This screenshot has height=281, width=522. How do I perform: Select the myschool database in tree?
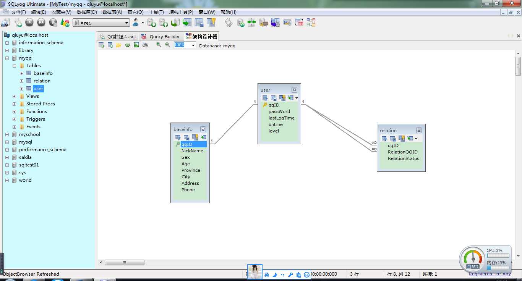tap(29, 134)
